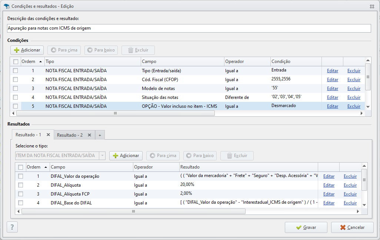Click the green plus Adicionar icon in Resultados
The width and height of the screenshot is (380, 240).
click(116, 156)
